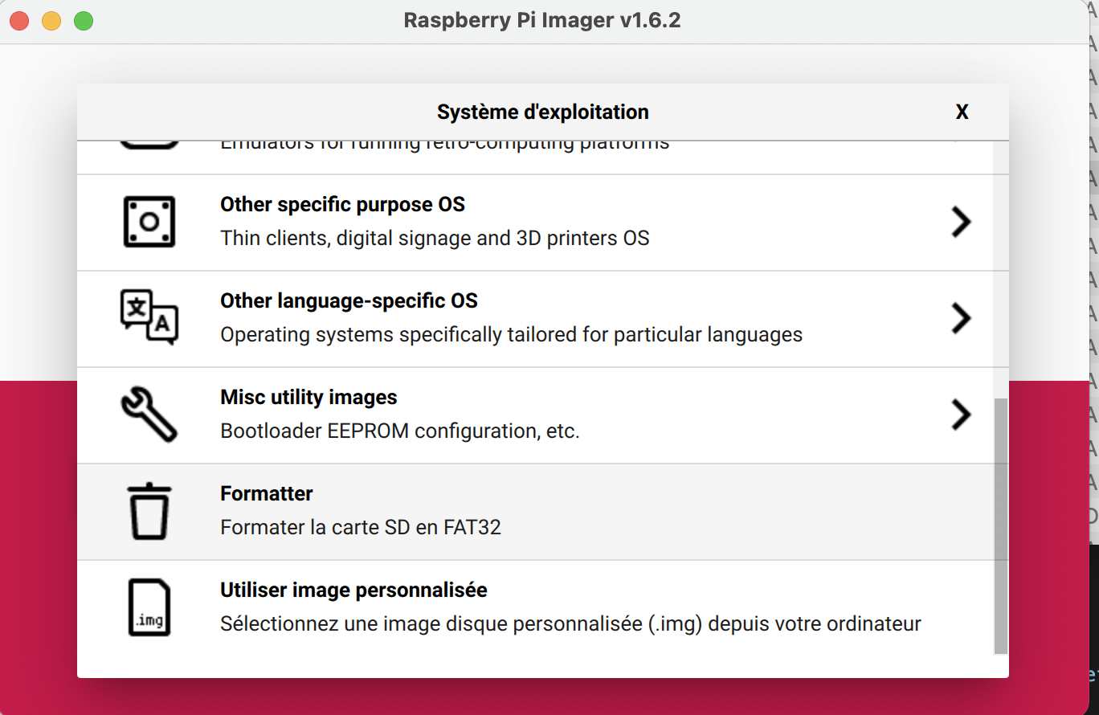Click 'Bootloader EEPROM configuration, etc.' description
The height and width of the screenshot is (715, 1099).
[x=399, y=431]
